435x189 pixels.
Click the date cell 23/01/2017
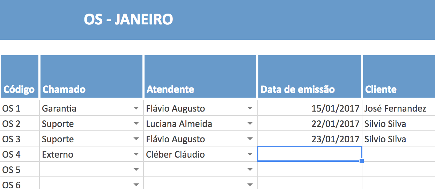pos(309,139)
